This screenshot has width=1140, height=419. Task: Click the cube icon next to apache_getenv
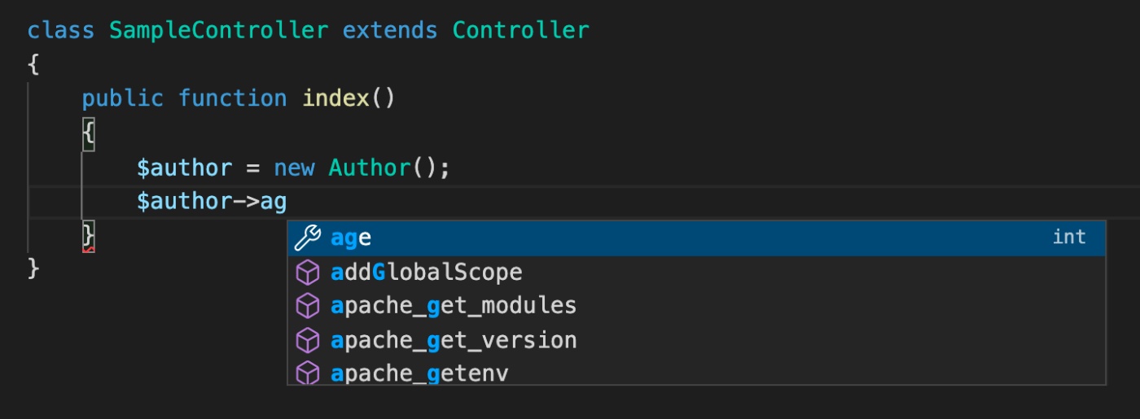coord(307,373)
